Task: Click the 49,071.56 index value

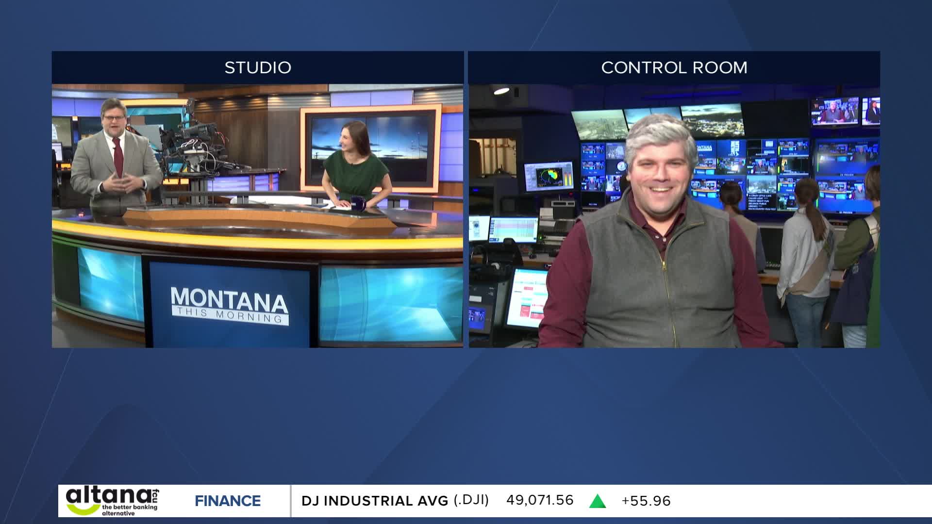Action: pyautogui.click(x=539, y=500)
